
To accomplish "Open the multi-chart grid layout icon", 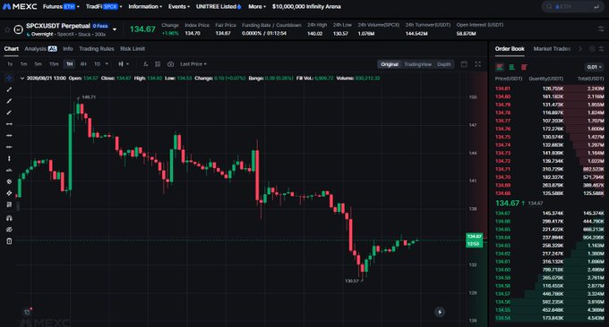I will tap(158, 64).
